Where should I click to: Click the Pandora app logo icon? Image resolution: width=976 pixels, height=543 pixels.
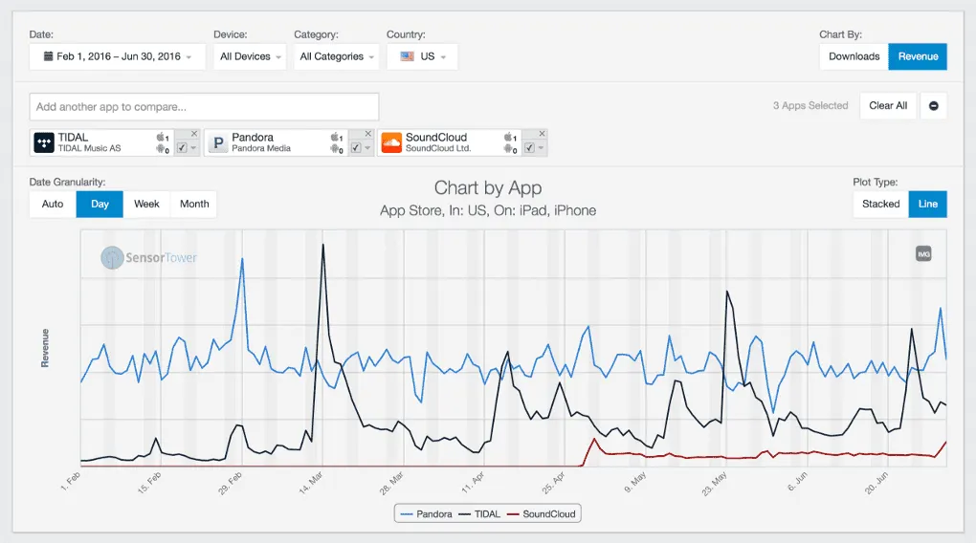pos(218,142)
